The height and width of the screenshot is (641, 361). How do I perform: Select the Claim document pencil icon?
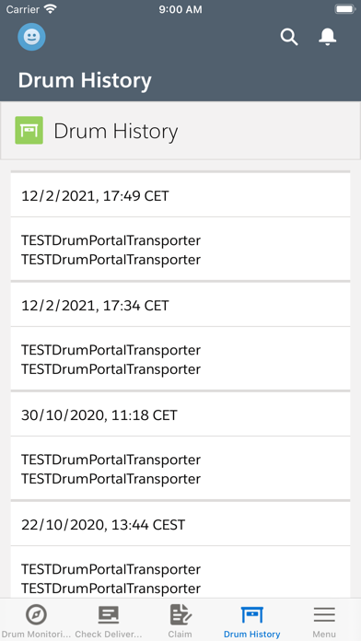coord(180,614)
